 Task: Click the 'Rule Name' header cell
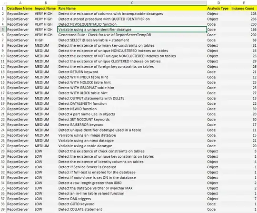(x=132, y=9)
